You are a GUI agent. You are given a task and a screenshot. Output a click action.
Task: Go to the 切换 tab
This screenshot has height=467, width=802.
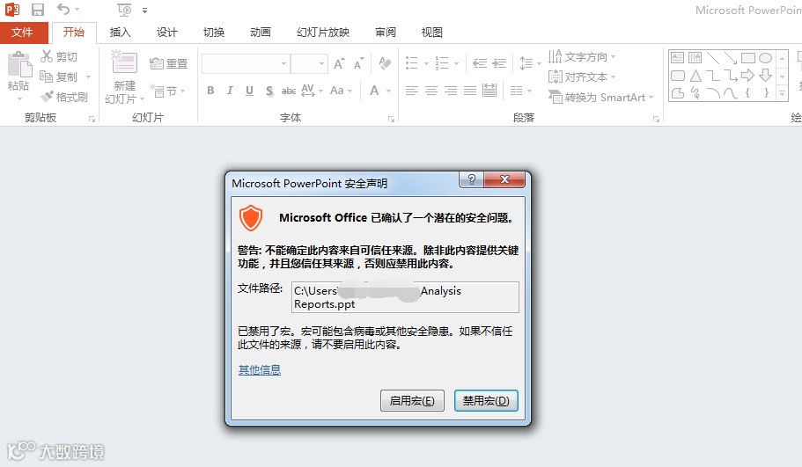tap(214, 33)
